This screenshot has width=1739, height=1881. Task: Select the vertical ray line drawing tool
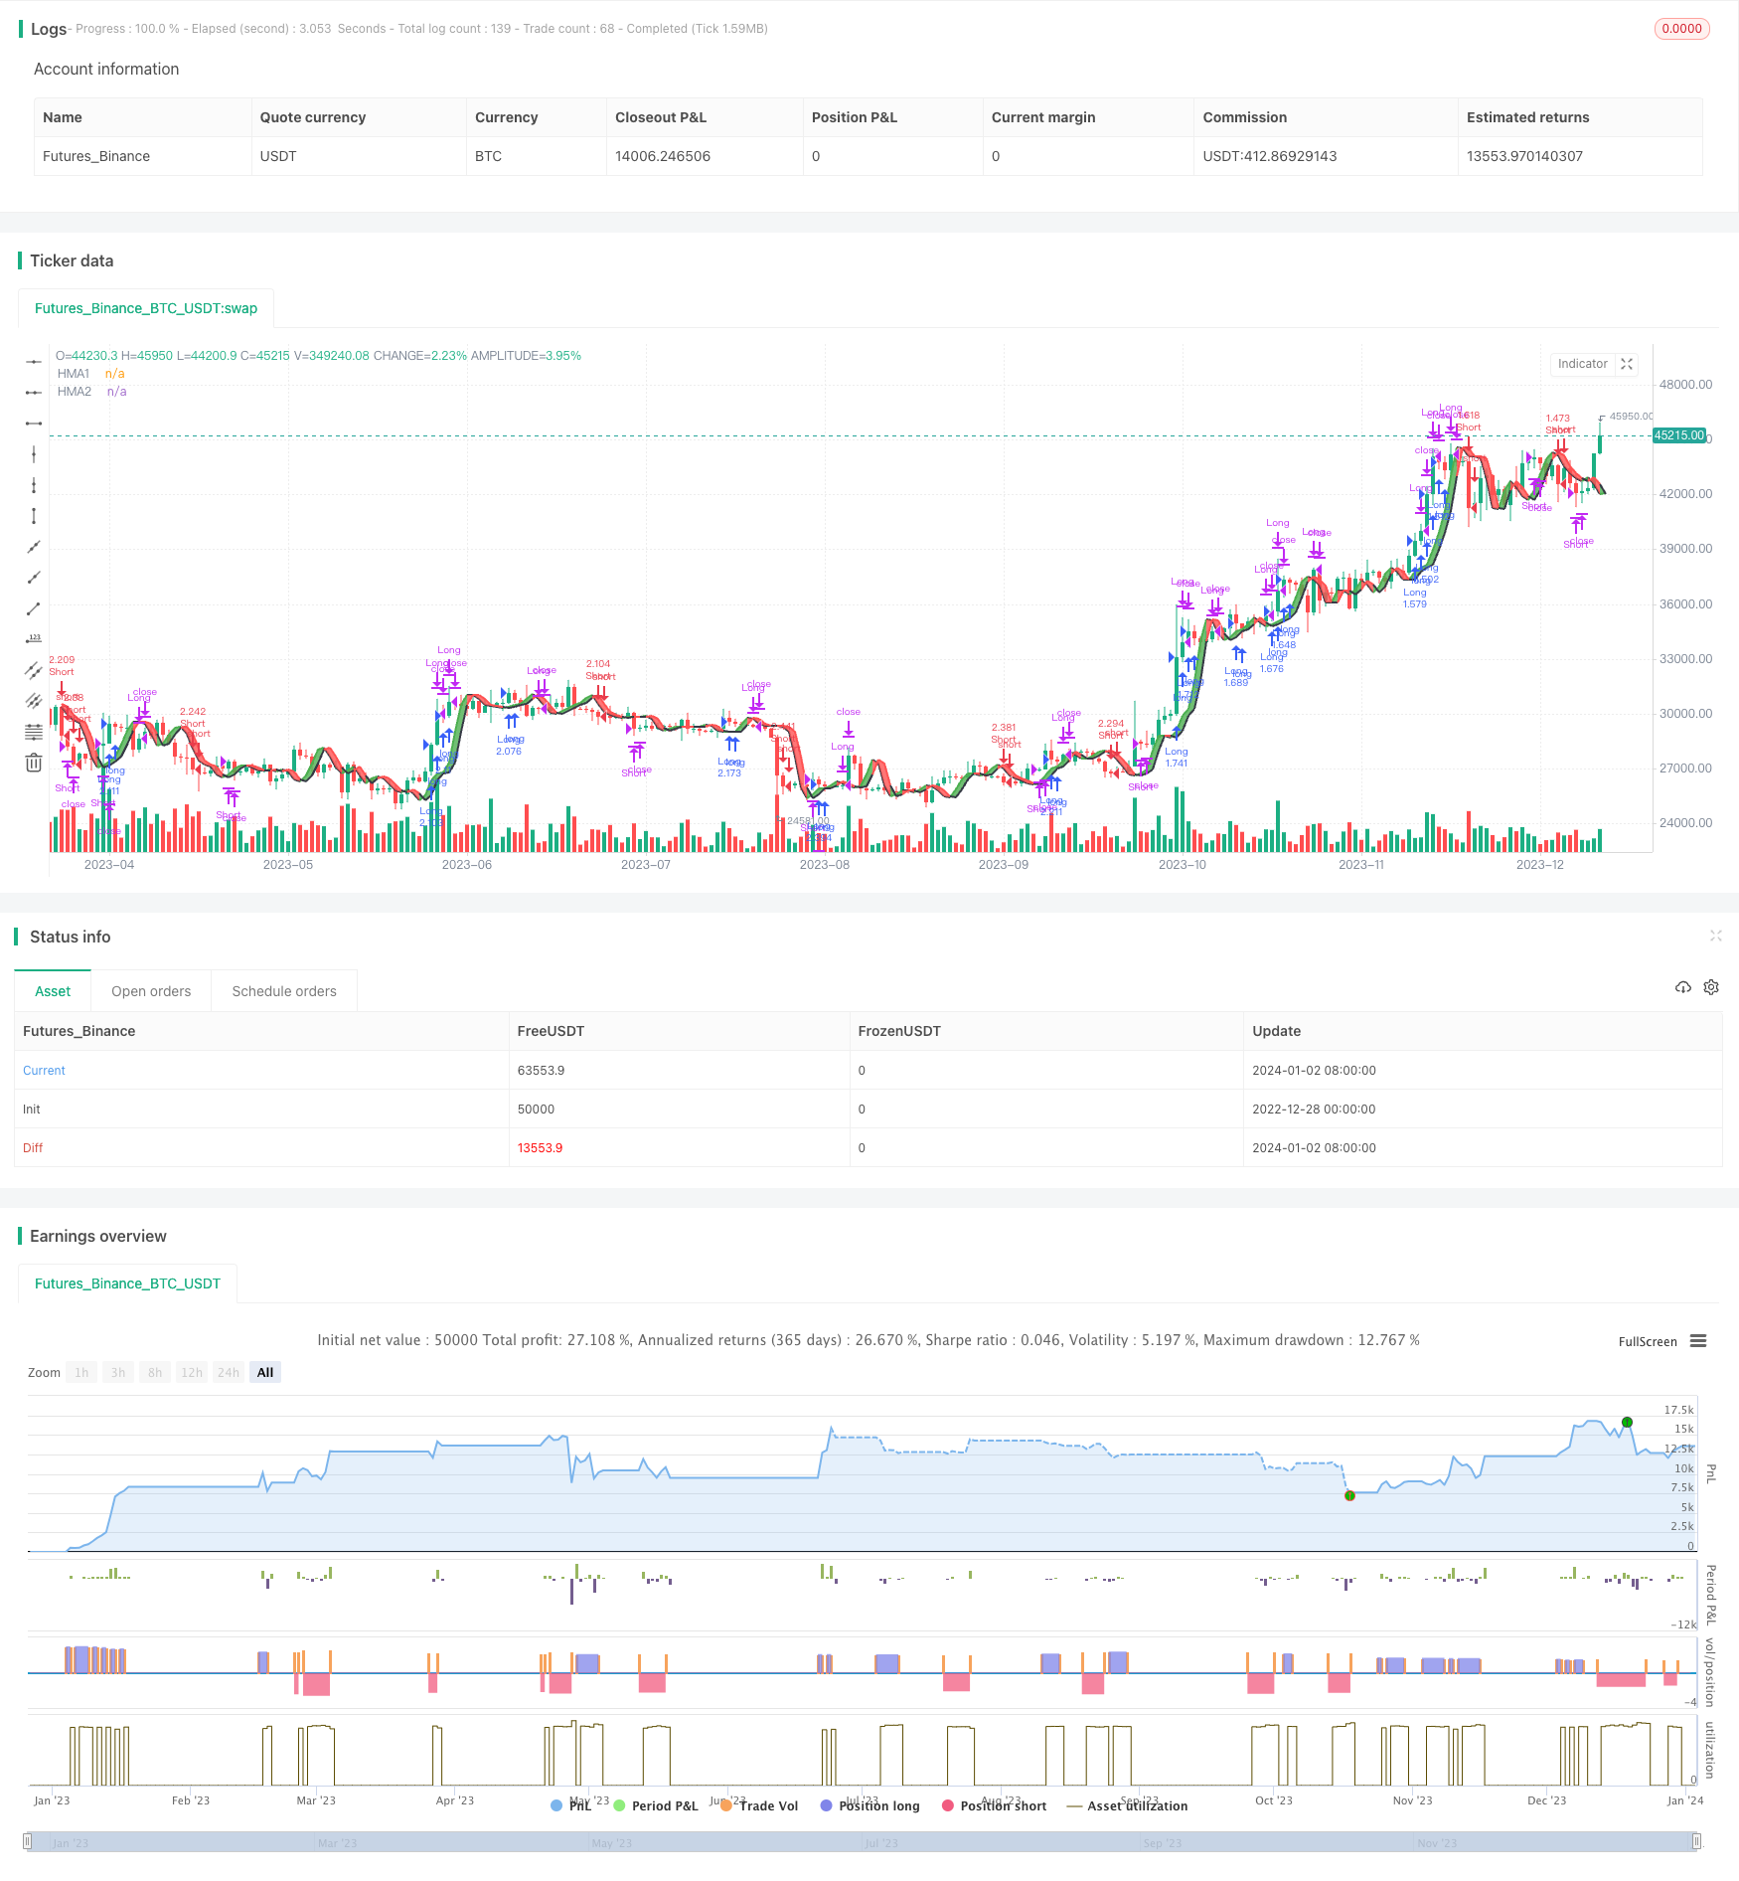(34, 485)
